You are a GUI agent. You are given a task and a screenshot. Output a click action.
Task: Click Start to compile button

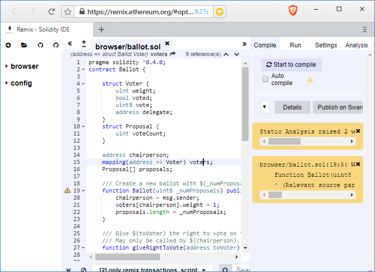pos(291,65)
